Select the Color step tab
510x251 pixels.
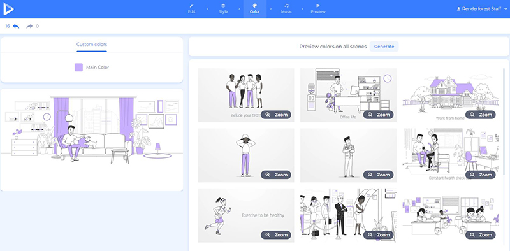(x=254, y=9)
